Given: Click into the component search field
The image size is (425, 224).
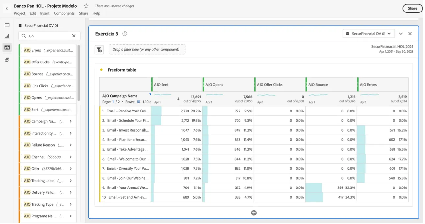Looking at the screenshot, I should [x=49, y=36].
